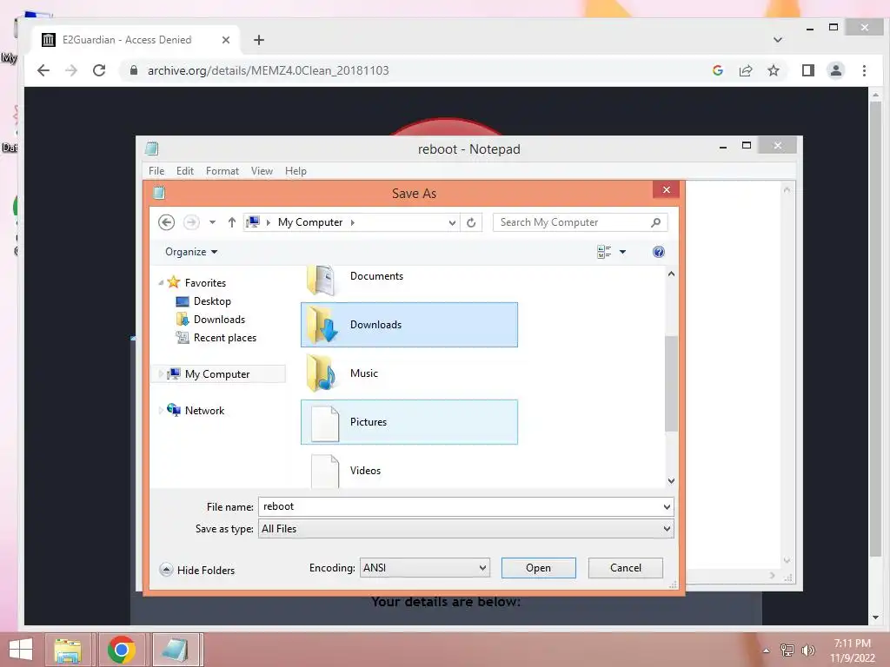Expand the Network tree node

pyautogui.click(x=161, y=410)
